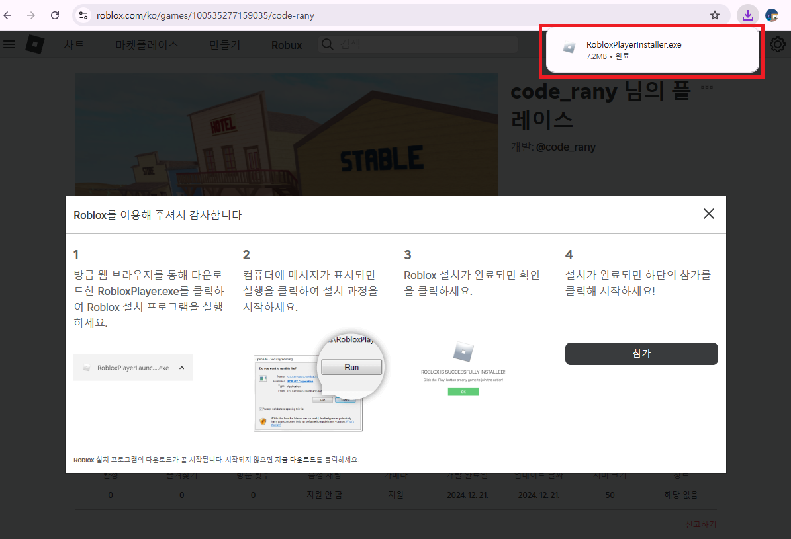
Task: Click the green OK button illustration
Action: pyautogui.click(x=463, y=392)
